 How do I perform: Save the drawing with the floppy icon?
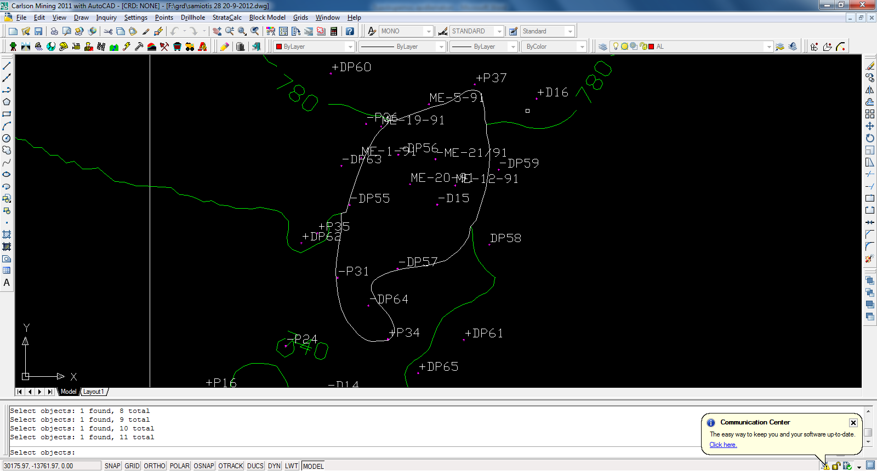38,31
